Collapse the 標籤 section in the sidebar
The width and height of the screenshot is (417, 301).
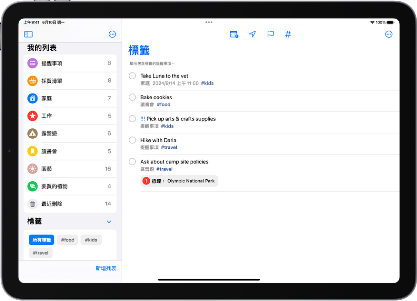click(x=109, y=221)
